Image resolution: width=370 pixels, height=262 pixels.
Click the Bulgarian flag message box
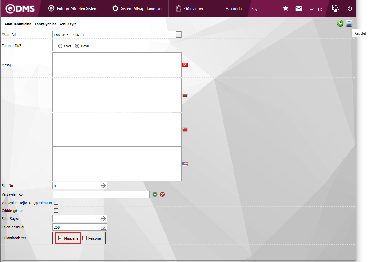pyautogui.click(x=117, y=95)
